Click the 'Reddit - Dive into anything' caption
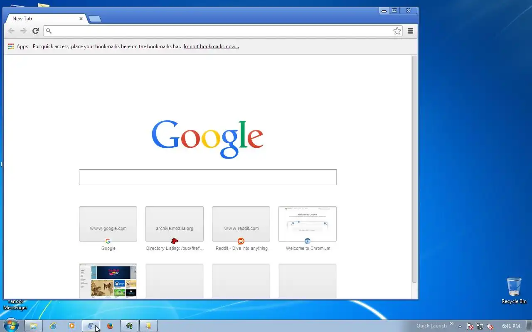The height and width of the screenshot is (332, 532). coord(241,248)
